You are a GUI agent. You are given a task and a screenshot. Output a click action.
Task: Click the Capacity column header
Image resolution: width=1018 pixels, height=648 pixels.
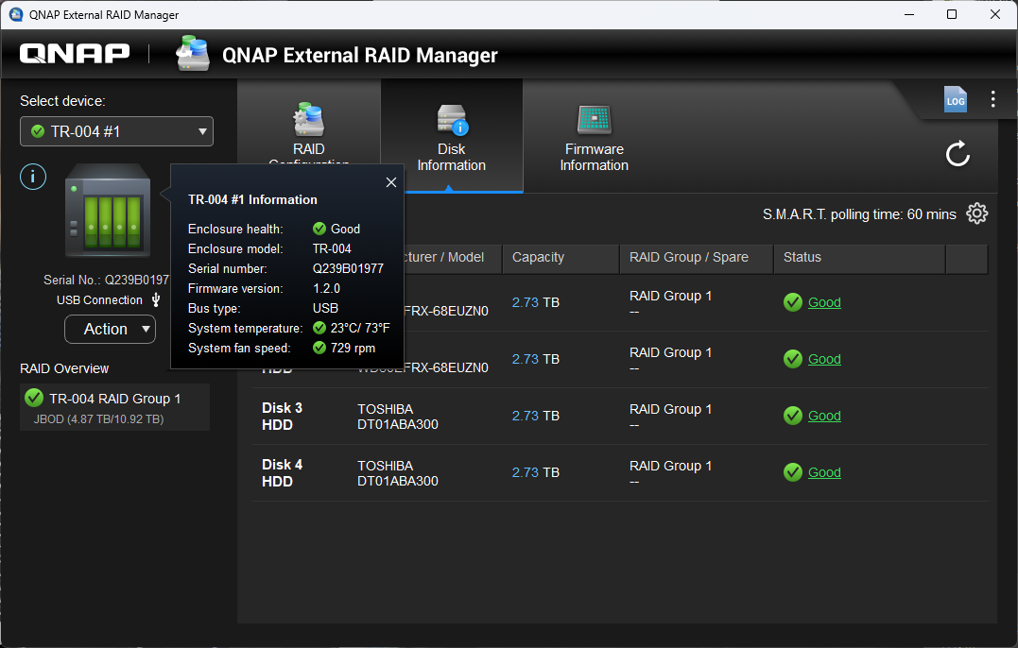tap(538, 257)
